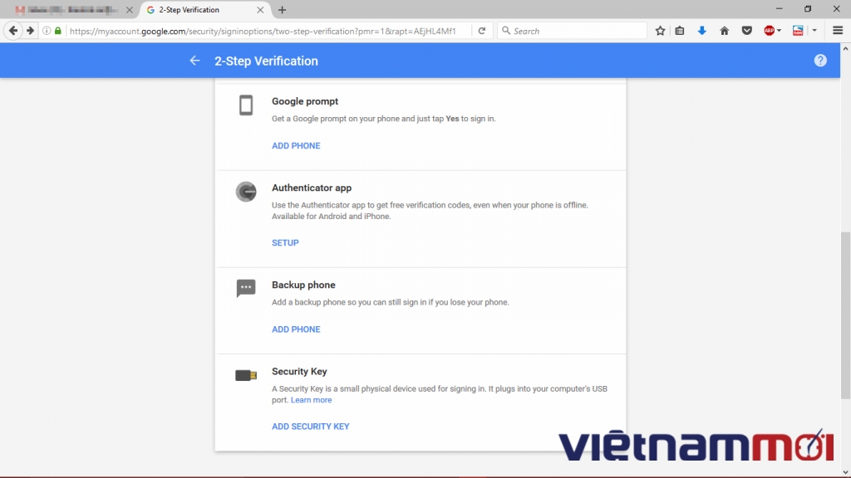Viewport: 851px width, 478px height.
Task: Click the Security Key heading
Action: click(x=299, y=372)
